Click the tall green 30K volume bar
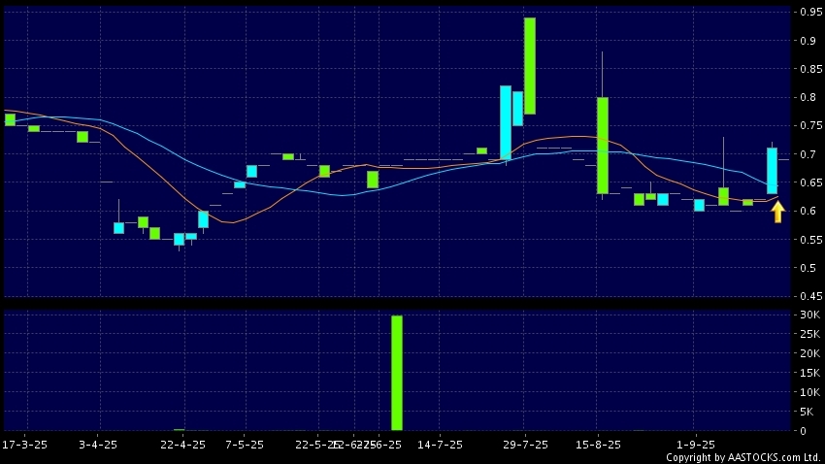The image size is (825, 464). (397, 373)
